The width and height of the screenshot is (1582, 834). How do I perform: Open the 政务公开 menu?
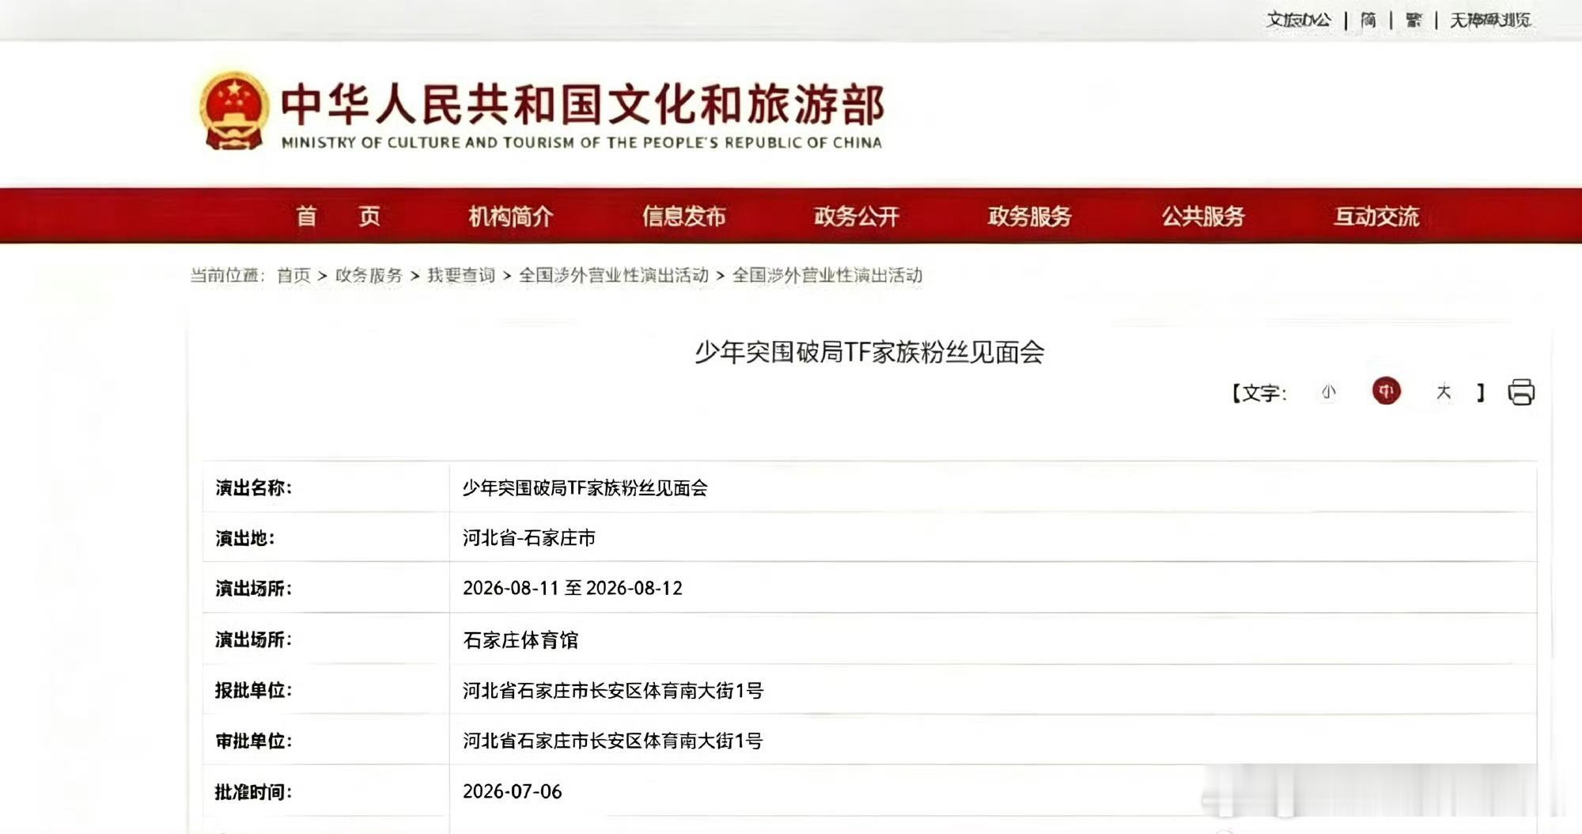pyautogui.click(x=857, y=216)
